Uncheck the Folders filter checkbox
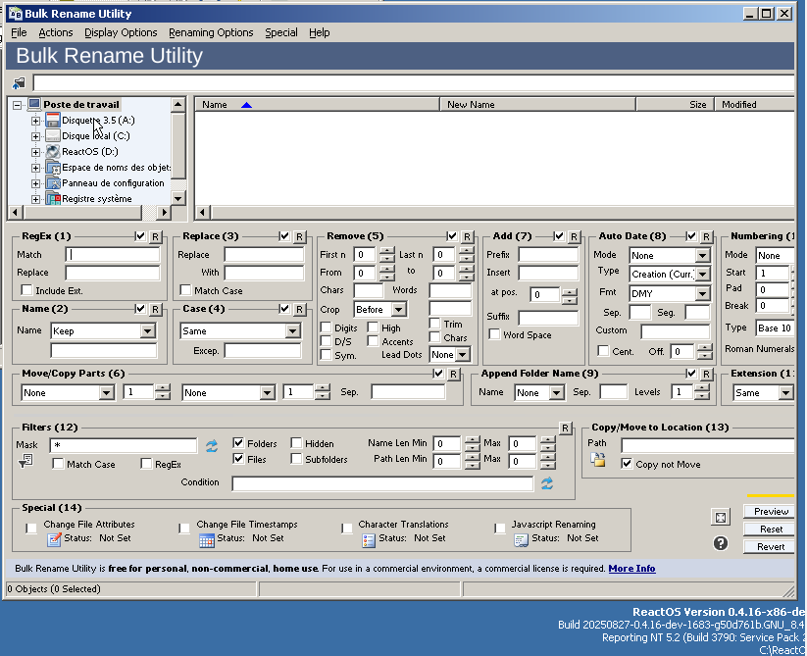This screenshot has width=807, height=656. (x=238, y=443)
